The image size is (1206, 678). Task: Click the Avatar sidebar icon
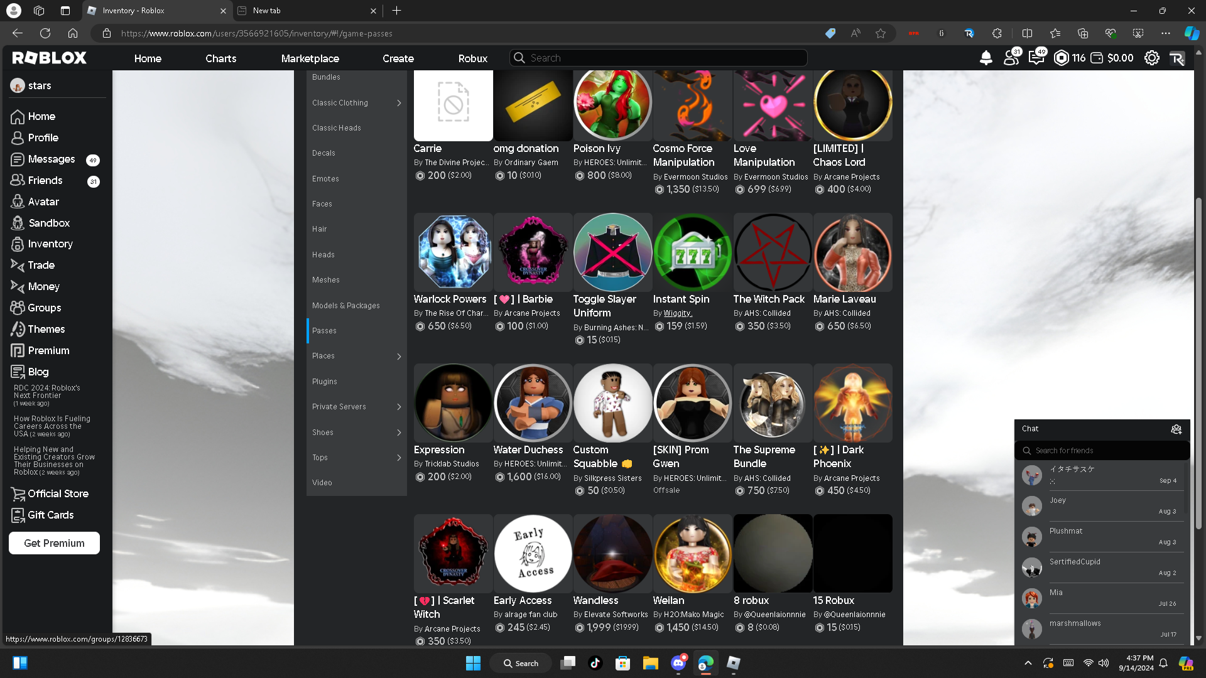[x=18, y=202]
